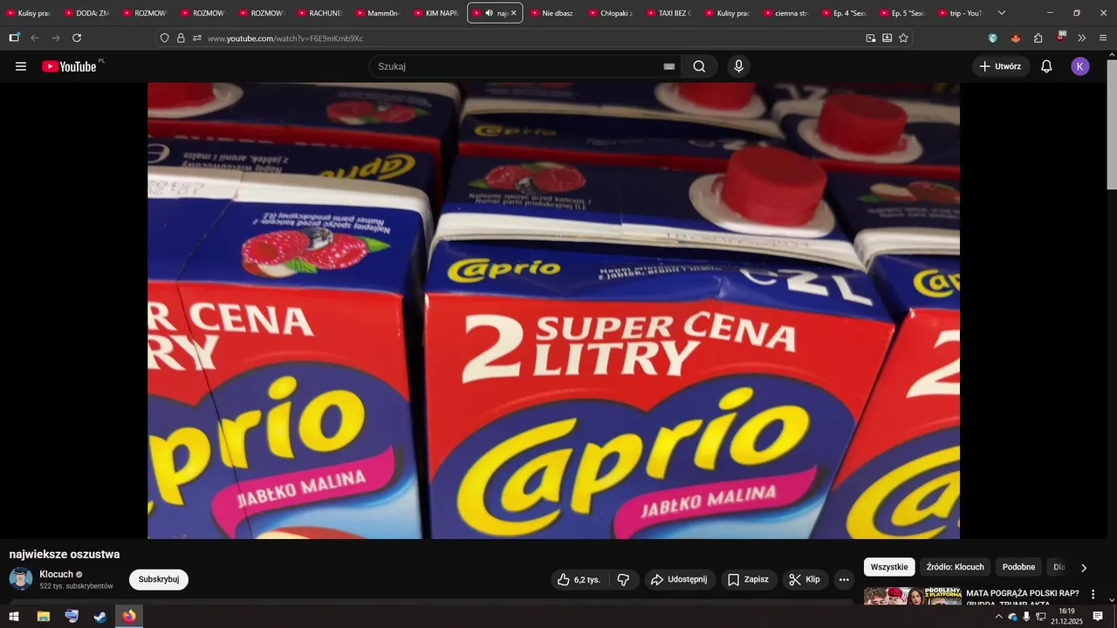Viewport: 1117px width, 628px height.
Task: Show more toolbar tools chevron
Action: click(1081, 38)
